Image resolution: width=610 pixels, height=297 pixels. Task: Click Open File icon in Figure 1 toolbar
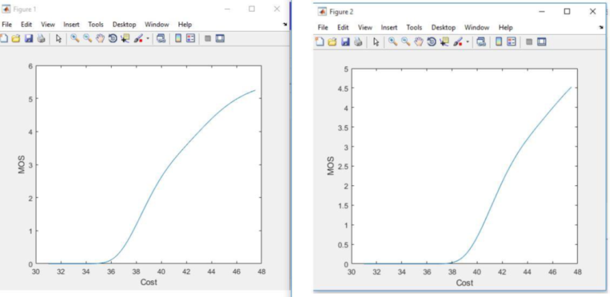click(x=16, y=39)
